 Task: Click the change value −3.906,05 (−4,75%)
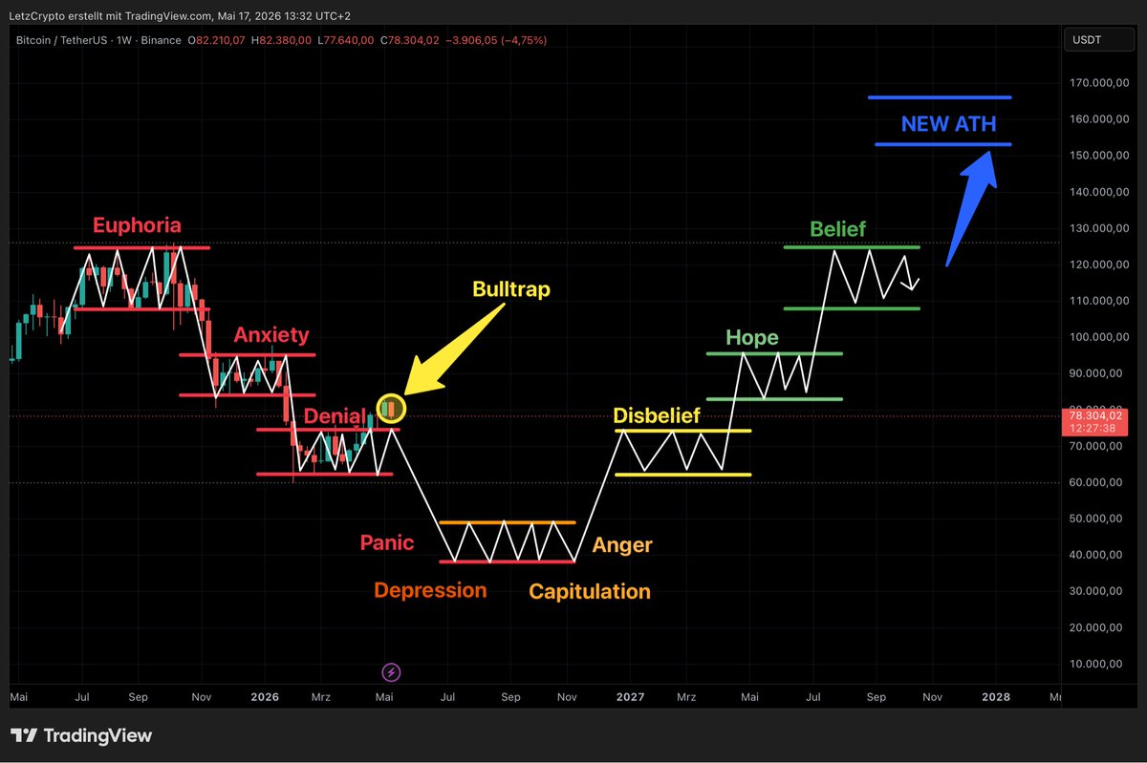pyautogui.click(x=495, y=40)
